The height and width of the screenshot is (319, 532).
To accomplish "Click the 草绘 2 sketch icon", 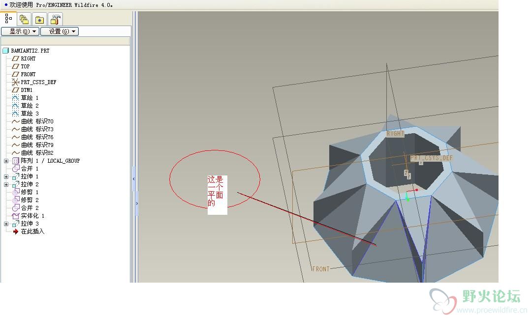I will (x=16, y=106).
